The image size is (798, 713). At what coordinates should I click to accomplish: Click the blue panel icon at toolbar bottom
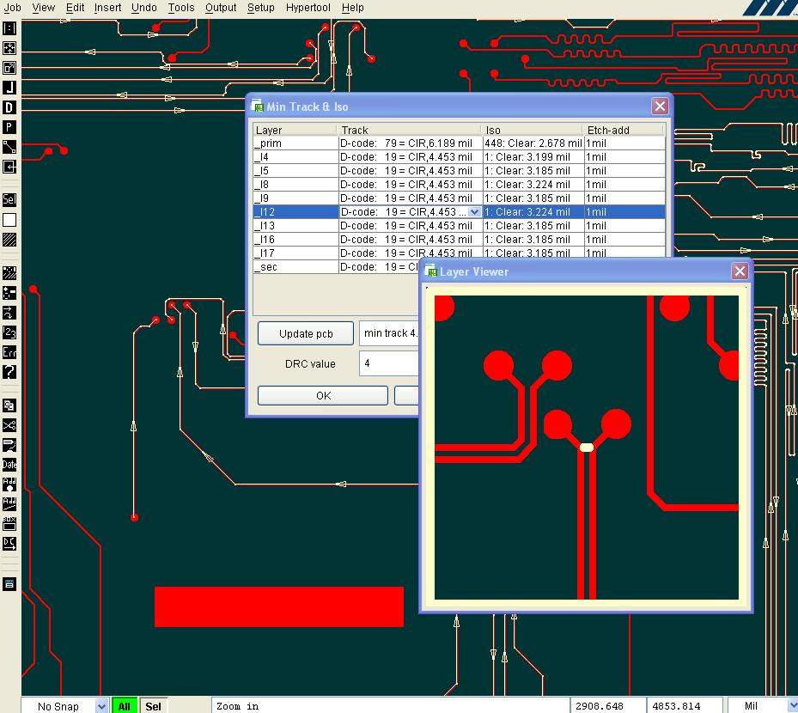pos(9,584)
